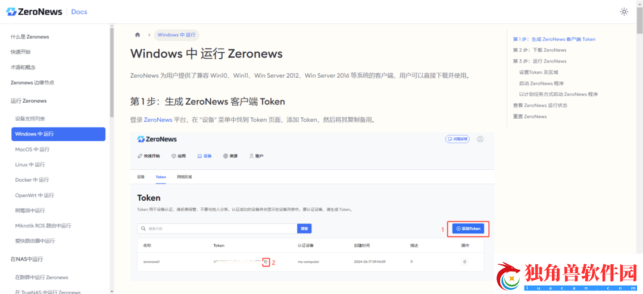This screenshot has width=643, height=294.
Task: Click the sidebar scrollbar thumb
Action: [x=111, y=73]
